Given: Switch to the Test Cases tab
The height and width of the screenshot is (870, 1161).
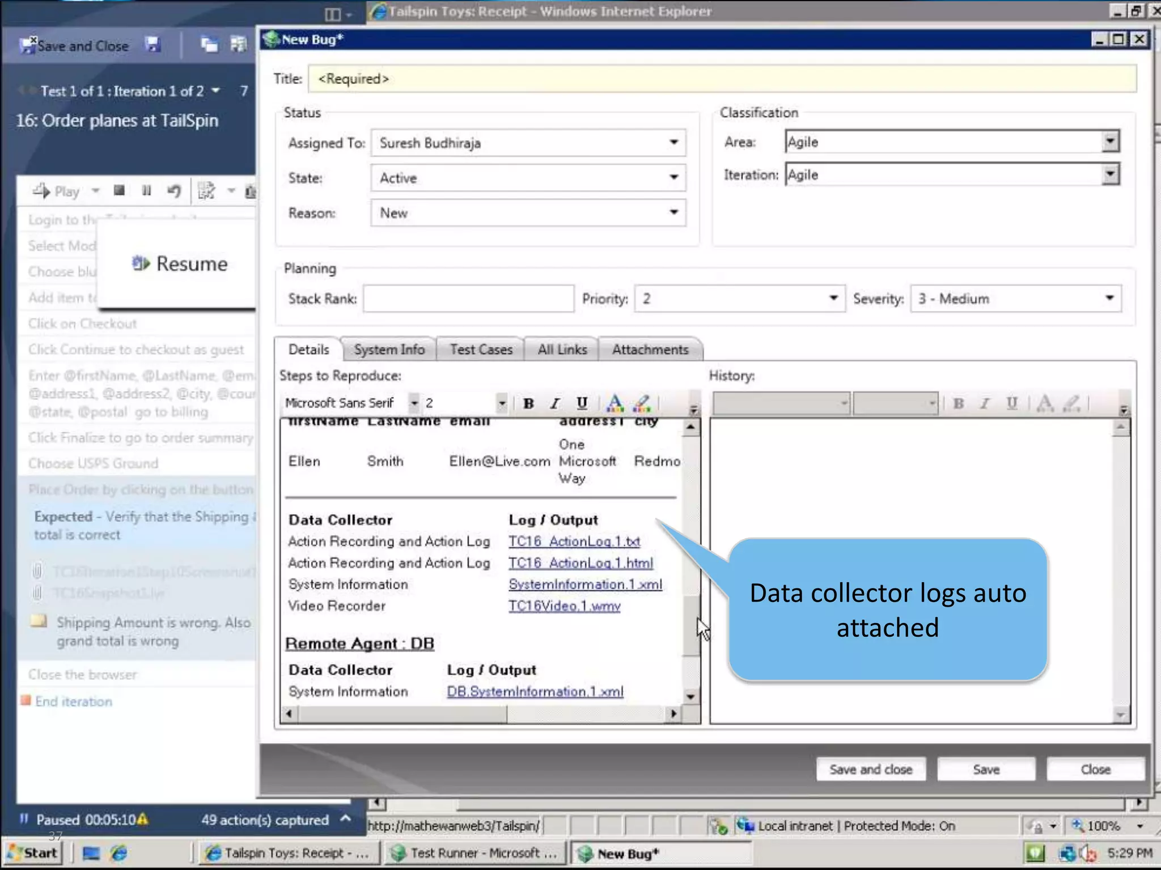Looking at the screenshot, I should [x=481, y=350].
